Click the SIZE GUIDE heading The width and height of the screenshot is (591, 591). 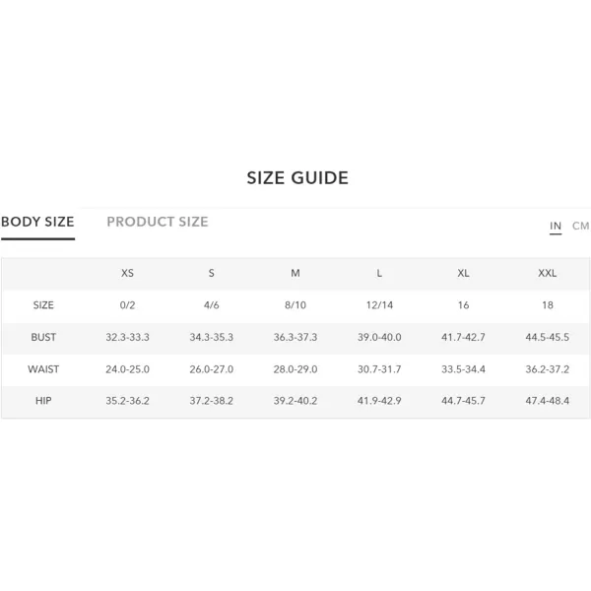click(297, 178)
